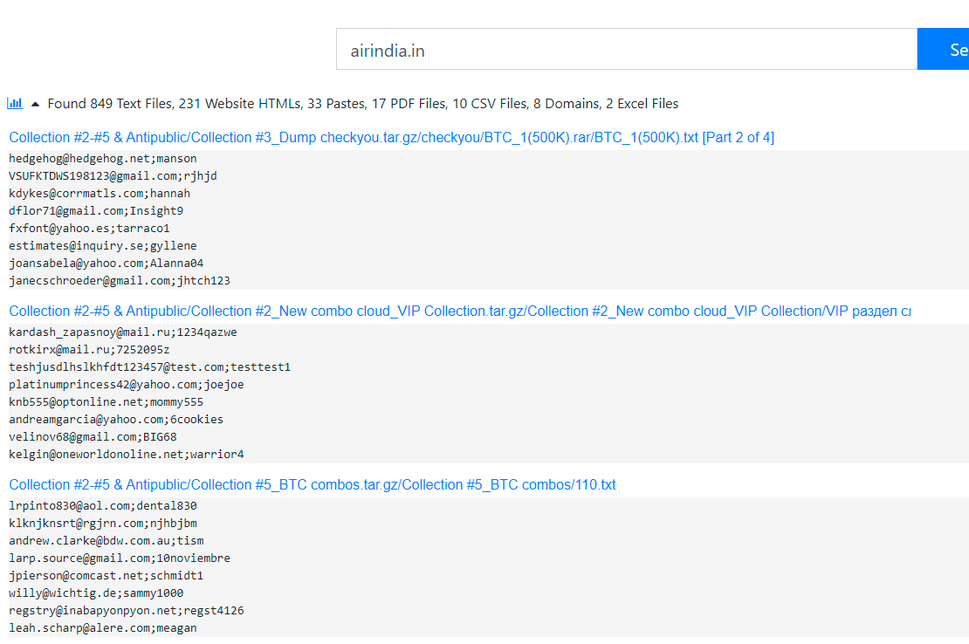The height and width of the screenshot is (644, 969).
Task: Open the Collection #2 VIP Collection result link
Action: pyautogui.click(x=460, y=311)
